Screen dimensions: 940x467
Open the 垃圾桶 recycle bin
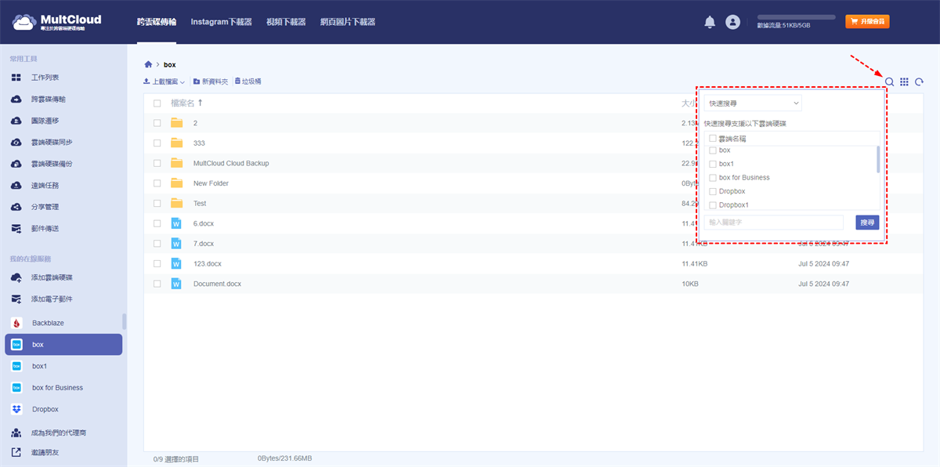pos(248,81)
